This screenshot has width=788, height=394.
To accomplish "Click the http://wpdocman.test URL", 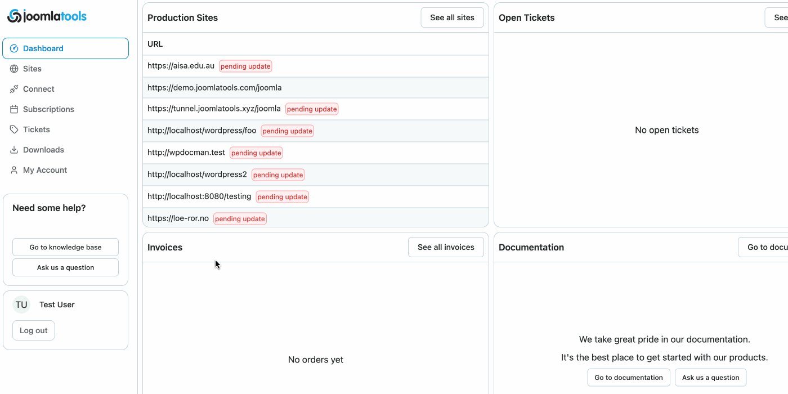I will [x=186, y=153].
